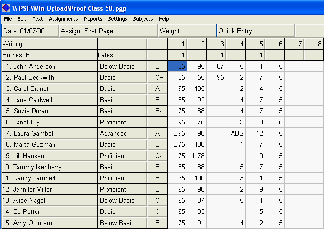Click the empty column 3 cell for Carol Brandt
Viewport: 324px width, 229px height.
pyautogui.click(x=216, y=88)
